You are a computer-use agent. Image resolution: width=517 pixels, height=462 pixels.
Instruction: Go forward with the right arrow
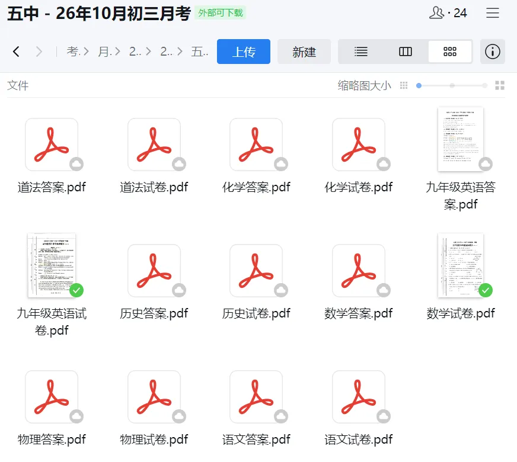(x=39, y=52)
